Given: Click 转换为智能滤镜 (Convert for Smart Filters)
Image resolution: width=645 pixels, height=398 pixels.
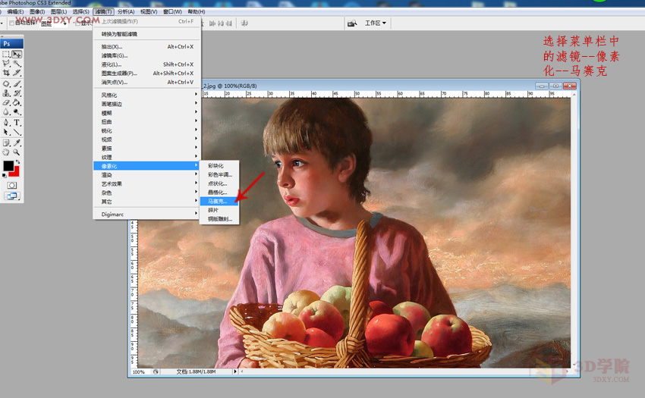Looking at the screenshot, I should (x=119, y=34).
